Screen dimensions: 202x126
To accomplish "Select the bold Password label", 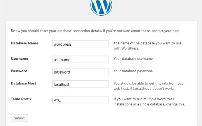I will coord(19,71).
